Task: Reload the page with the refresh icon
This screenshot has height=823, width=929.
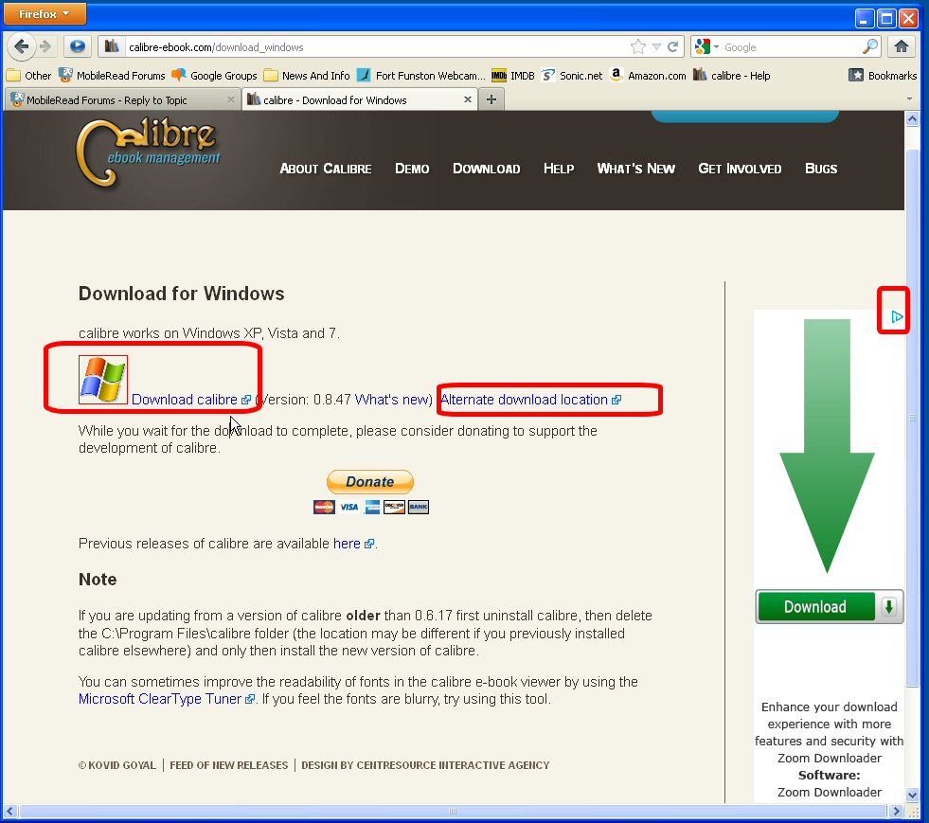Action: (672, 46)
